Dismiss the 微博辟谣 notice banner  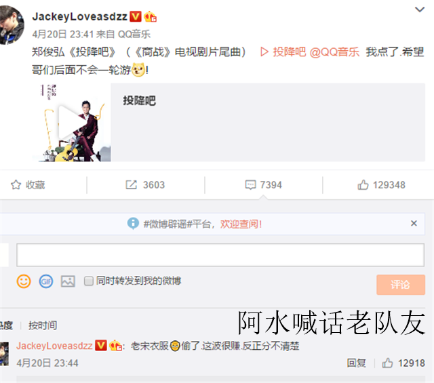pos(414,223)
